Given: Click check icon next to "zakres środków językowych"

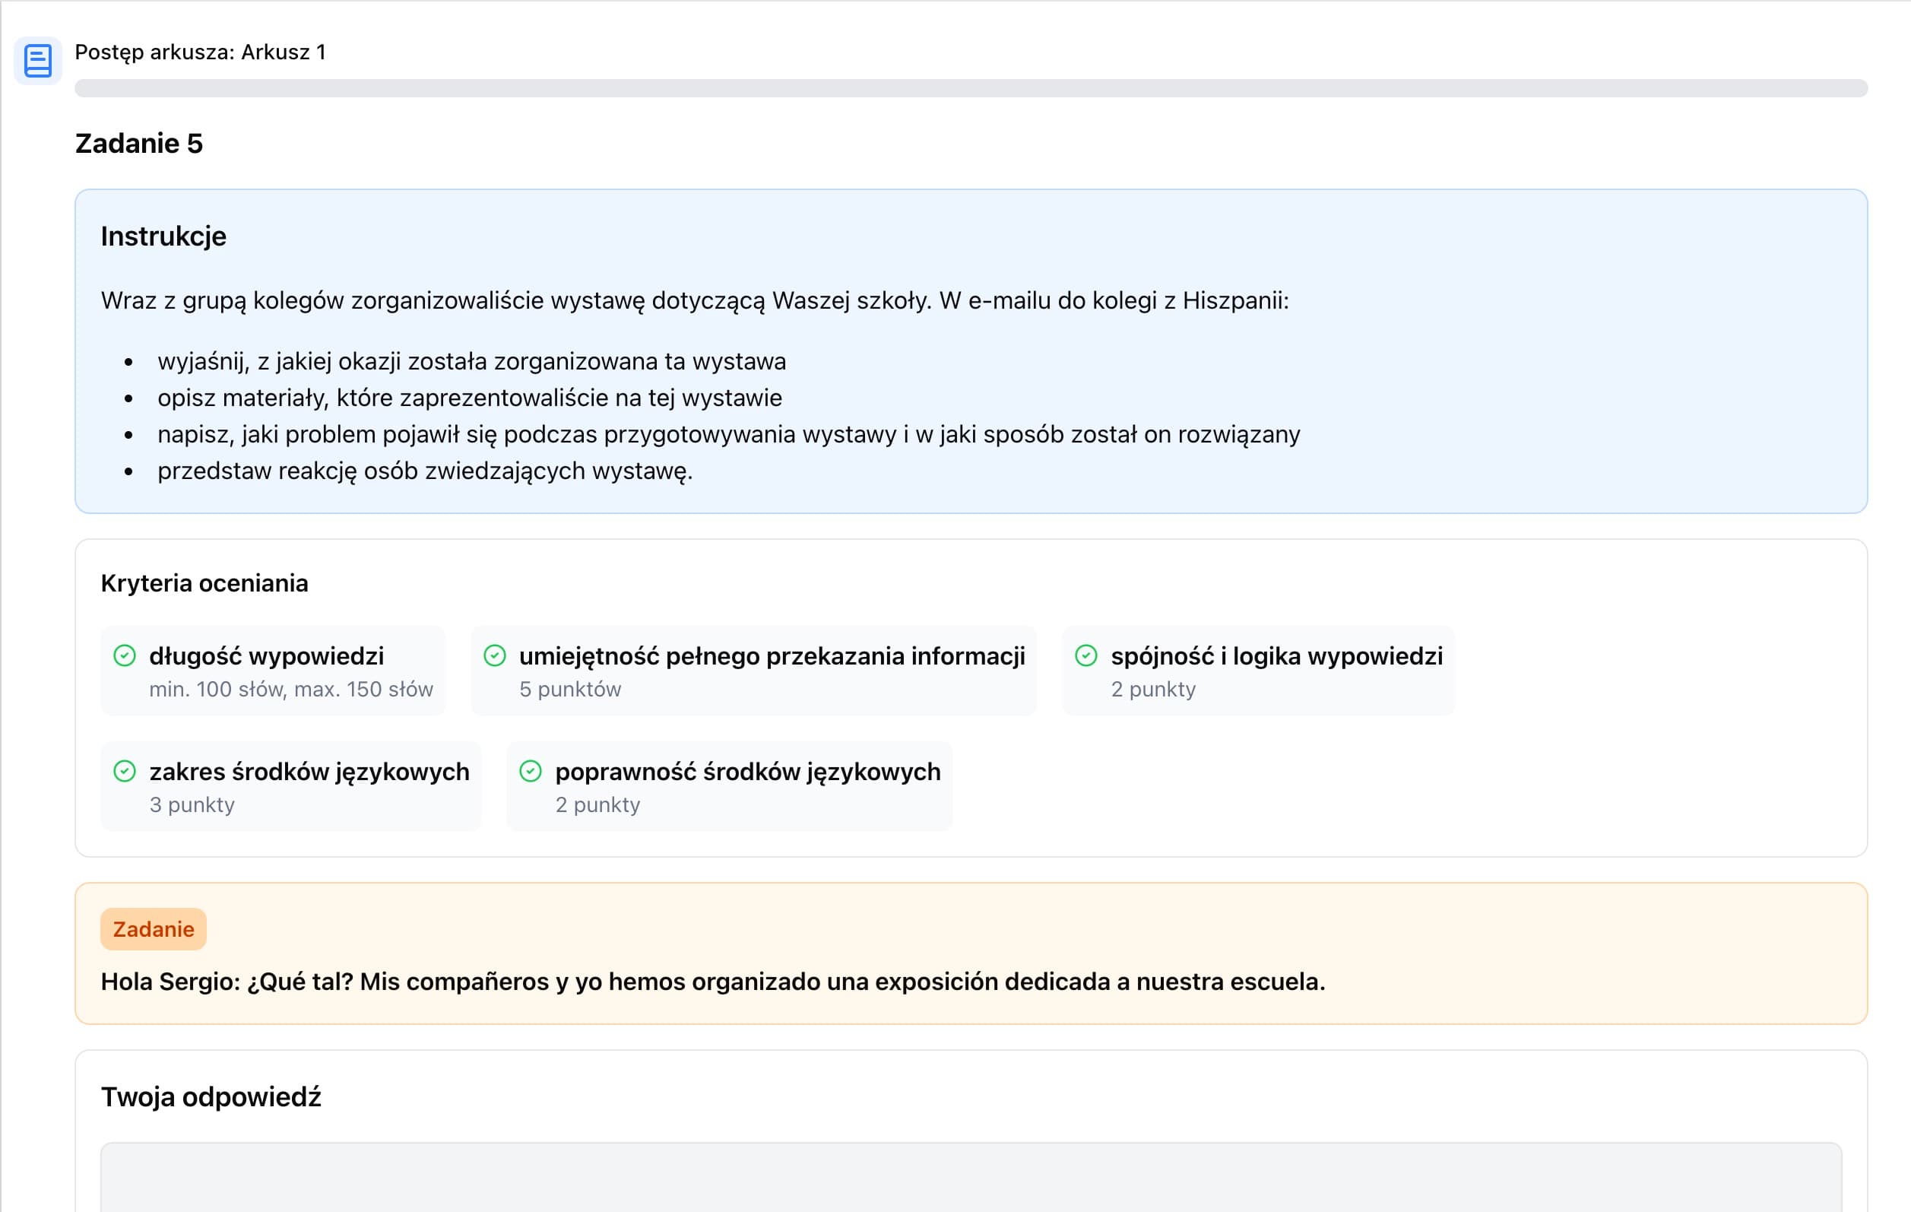Looking at the screenshot, I should (x=125, y=771).
